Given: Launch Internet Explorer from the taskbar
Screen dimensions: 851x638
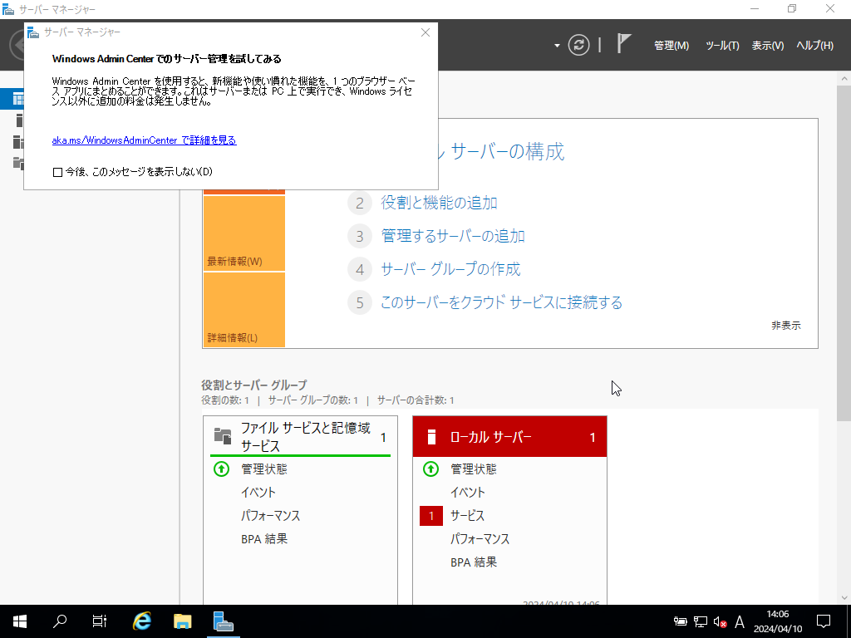Looking at the screenshot, I should point(142,621).
